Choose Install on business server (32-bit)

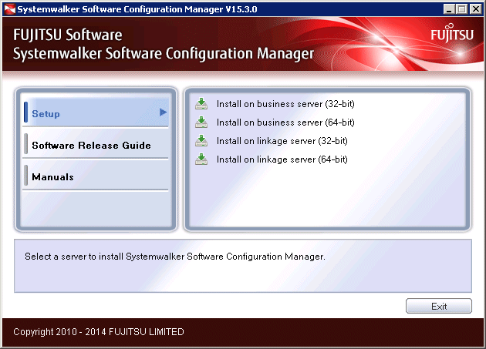pyautogui.click(x=285, y=103)
